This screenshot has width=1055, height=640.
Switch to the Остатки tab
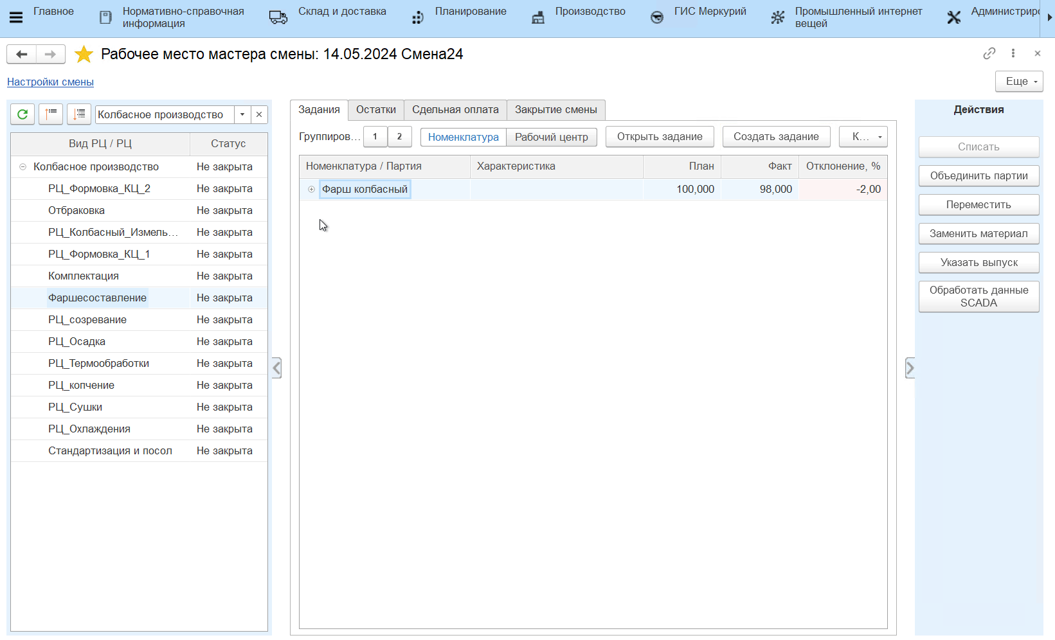click(375, 110)
